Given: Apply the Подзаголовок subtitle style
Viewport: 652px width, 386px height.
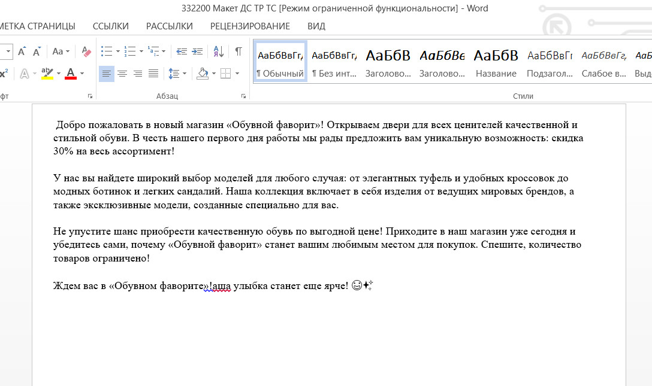Looking at the screenshot, I should coord(550,62).
